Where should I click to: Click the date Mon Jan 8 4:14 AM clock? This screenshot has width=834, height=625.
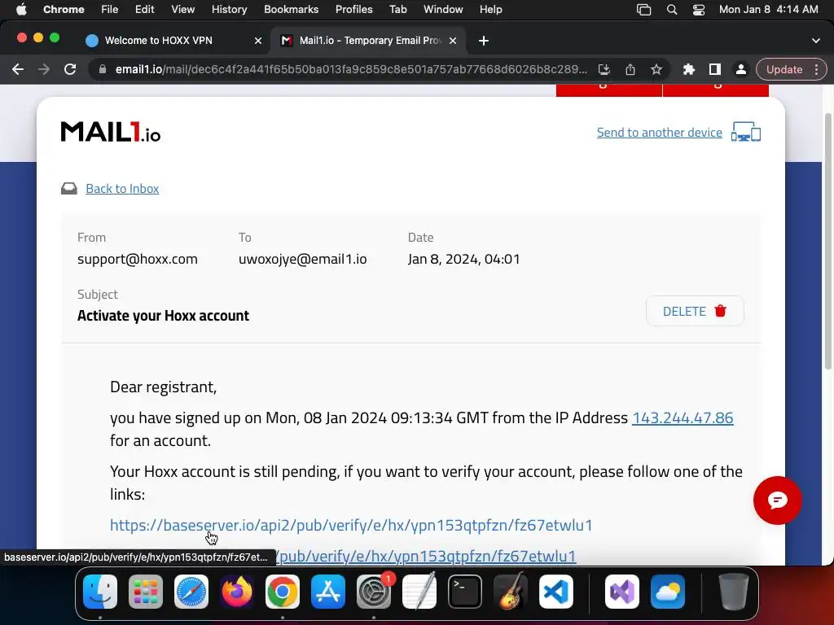[x=769, y=10]
